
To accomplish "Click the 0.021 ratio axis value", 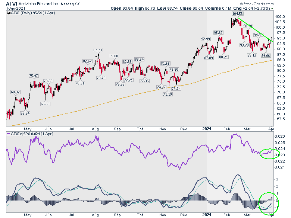I will pos(280,167).
